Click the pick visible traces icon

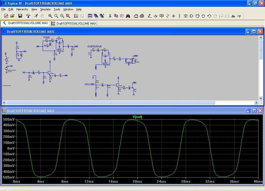coord(76,16)
